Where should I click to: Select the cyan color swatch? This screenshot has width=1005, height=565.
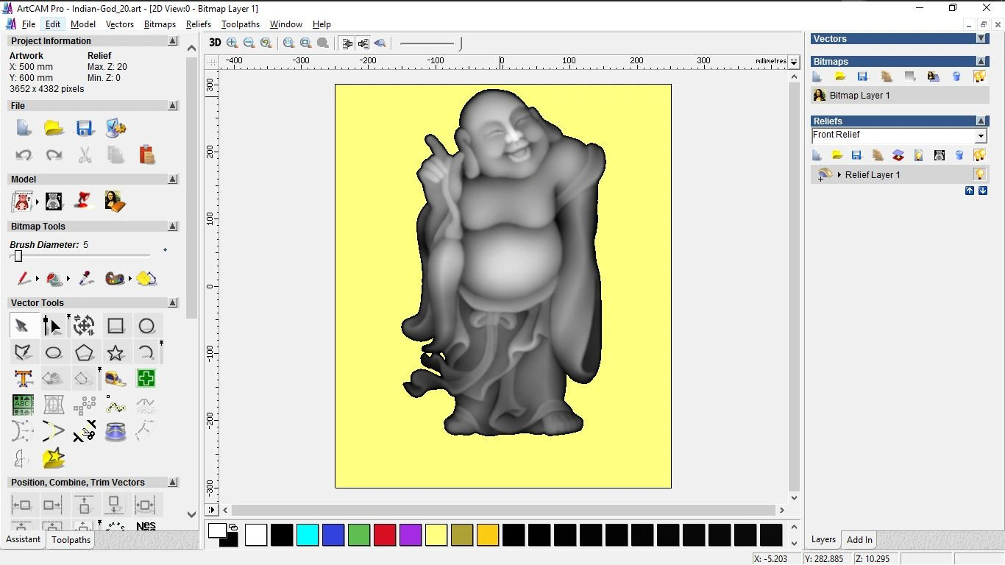click(x=308, y=535)
